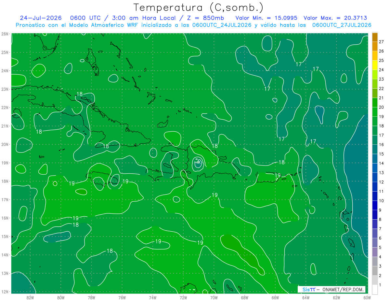Click the '26N' latitude axis label
The image size is (390, 302).
5,34
